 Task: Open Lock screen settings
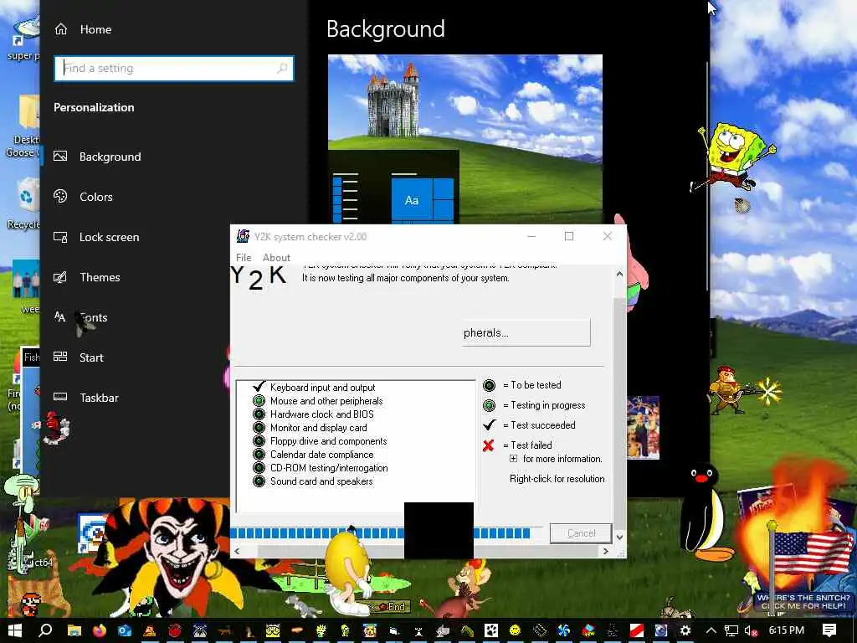tap(96, 237)
